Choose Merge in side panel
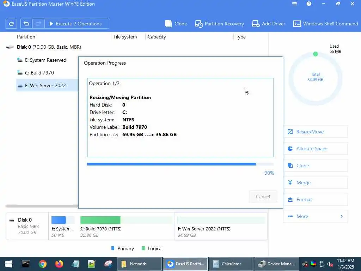 [316, 182]
